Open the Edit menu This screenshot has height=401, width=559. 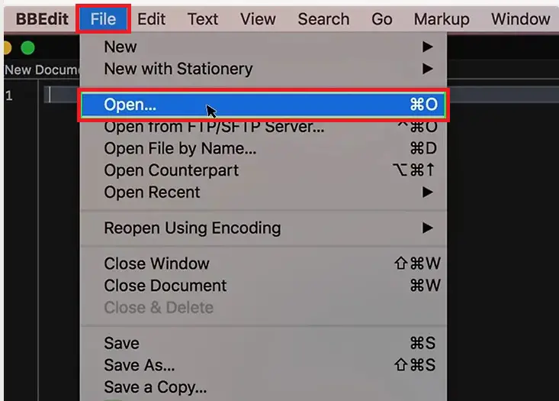click(151, 19)
